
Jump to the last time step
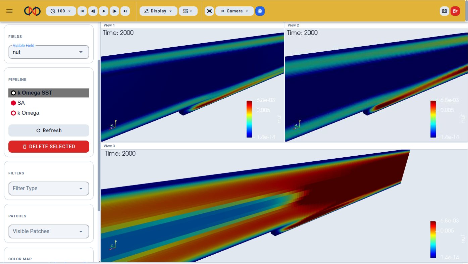point(125,11)
